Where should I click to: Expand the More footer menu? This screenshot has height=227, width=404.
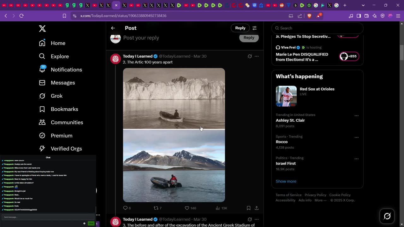(321, 200)
